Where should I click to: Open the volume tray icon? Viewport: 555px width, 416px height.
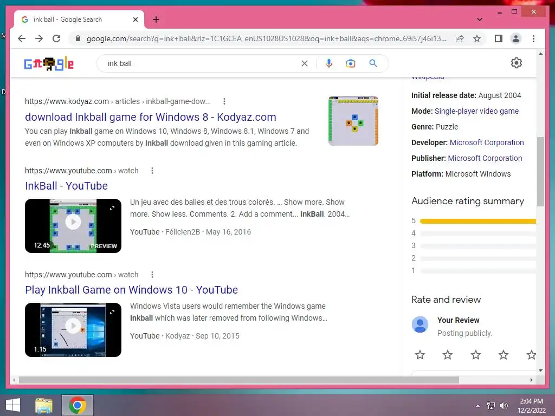click(504, 406)
